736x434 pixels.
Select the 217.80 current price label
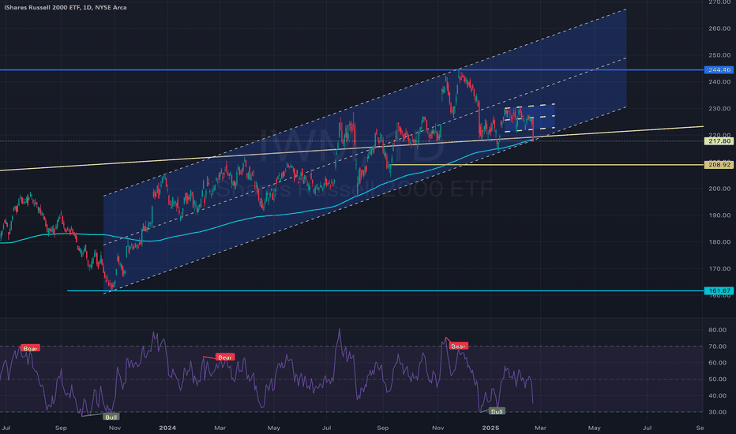pos(719,140)
